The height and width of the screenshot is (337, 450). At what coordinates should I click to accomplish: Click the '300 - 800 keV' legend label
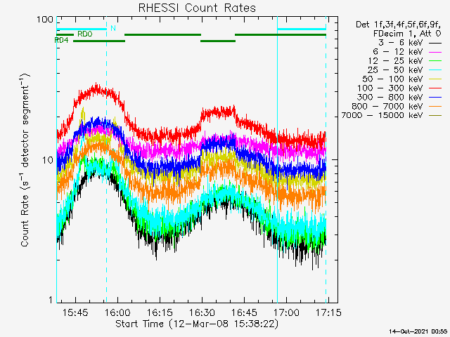[390, 97]
